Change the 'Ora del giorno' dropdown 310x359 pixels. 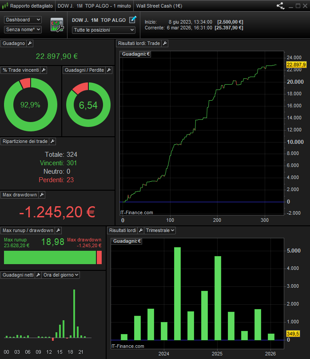61,275
